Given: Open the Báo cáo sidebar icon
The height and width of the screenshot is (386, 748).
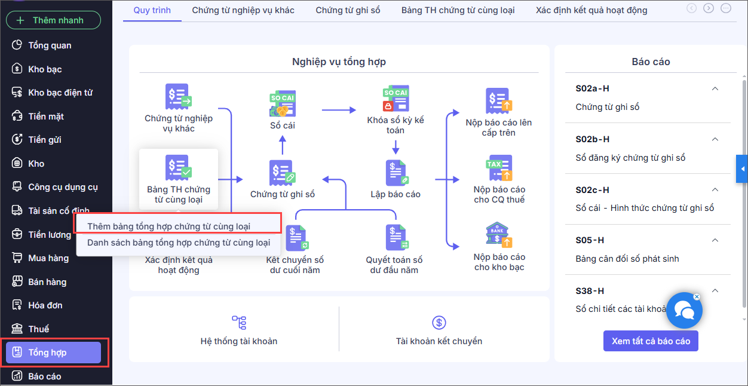Looking at the screenshot, I should (x=17, y=376).
